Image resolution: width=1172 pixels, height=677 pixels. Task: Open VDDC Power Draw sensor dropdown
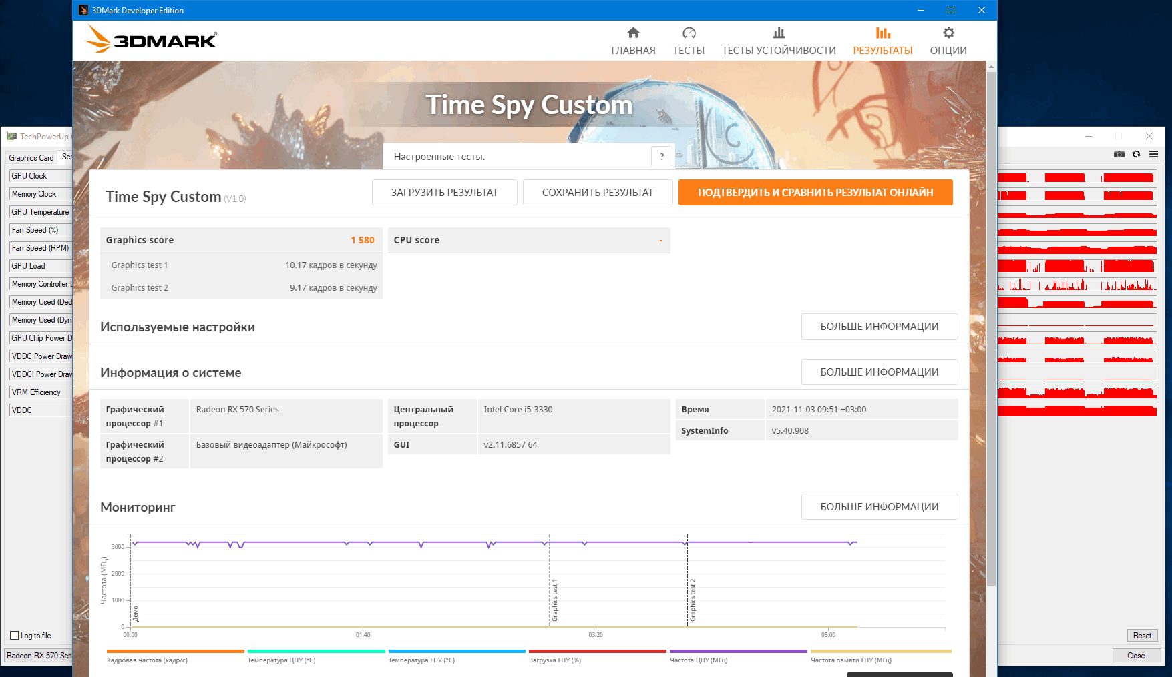[40, 356]
